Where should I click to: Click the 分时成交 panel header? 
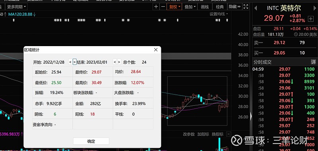point(263,62)
